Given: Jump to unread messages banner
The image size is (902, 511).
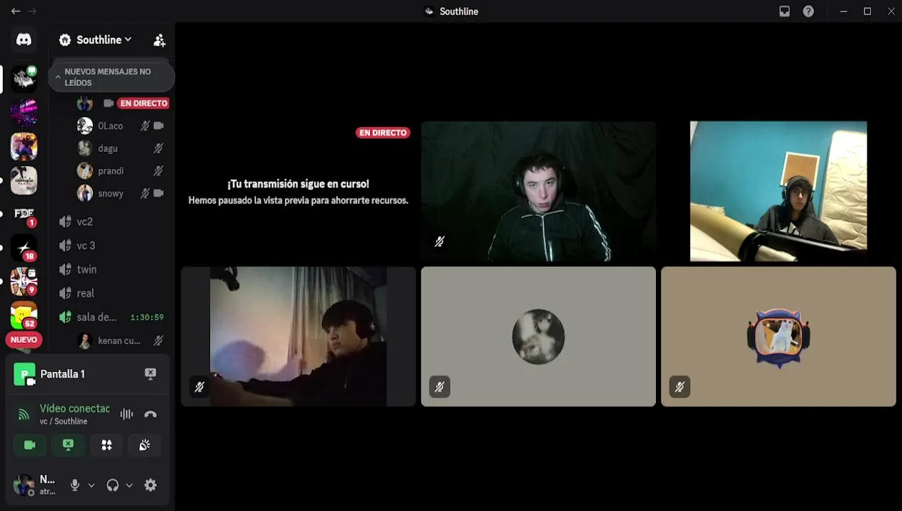Looking at the screenshot, I should pos(111,77).
